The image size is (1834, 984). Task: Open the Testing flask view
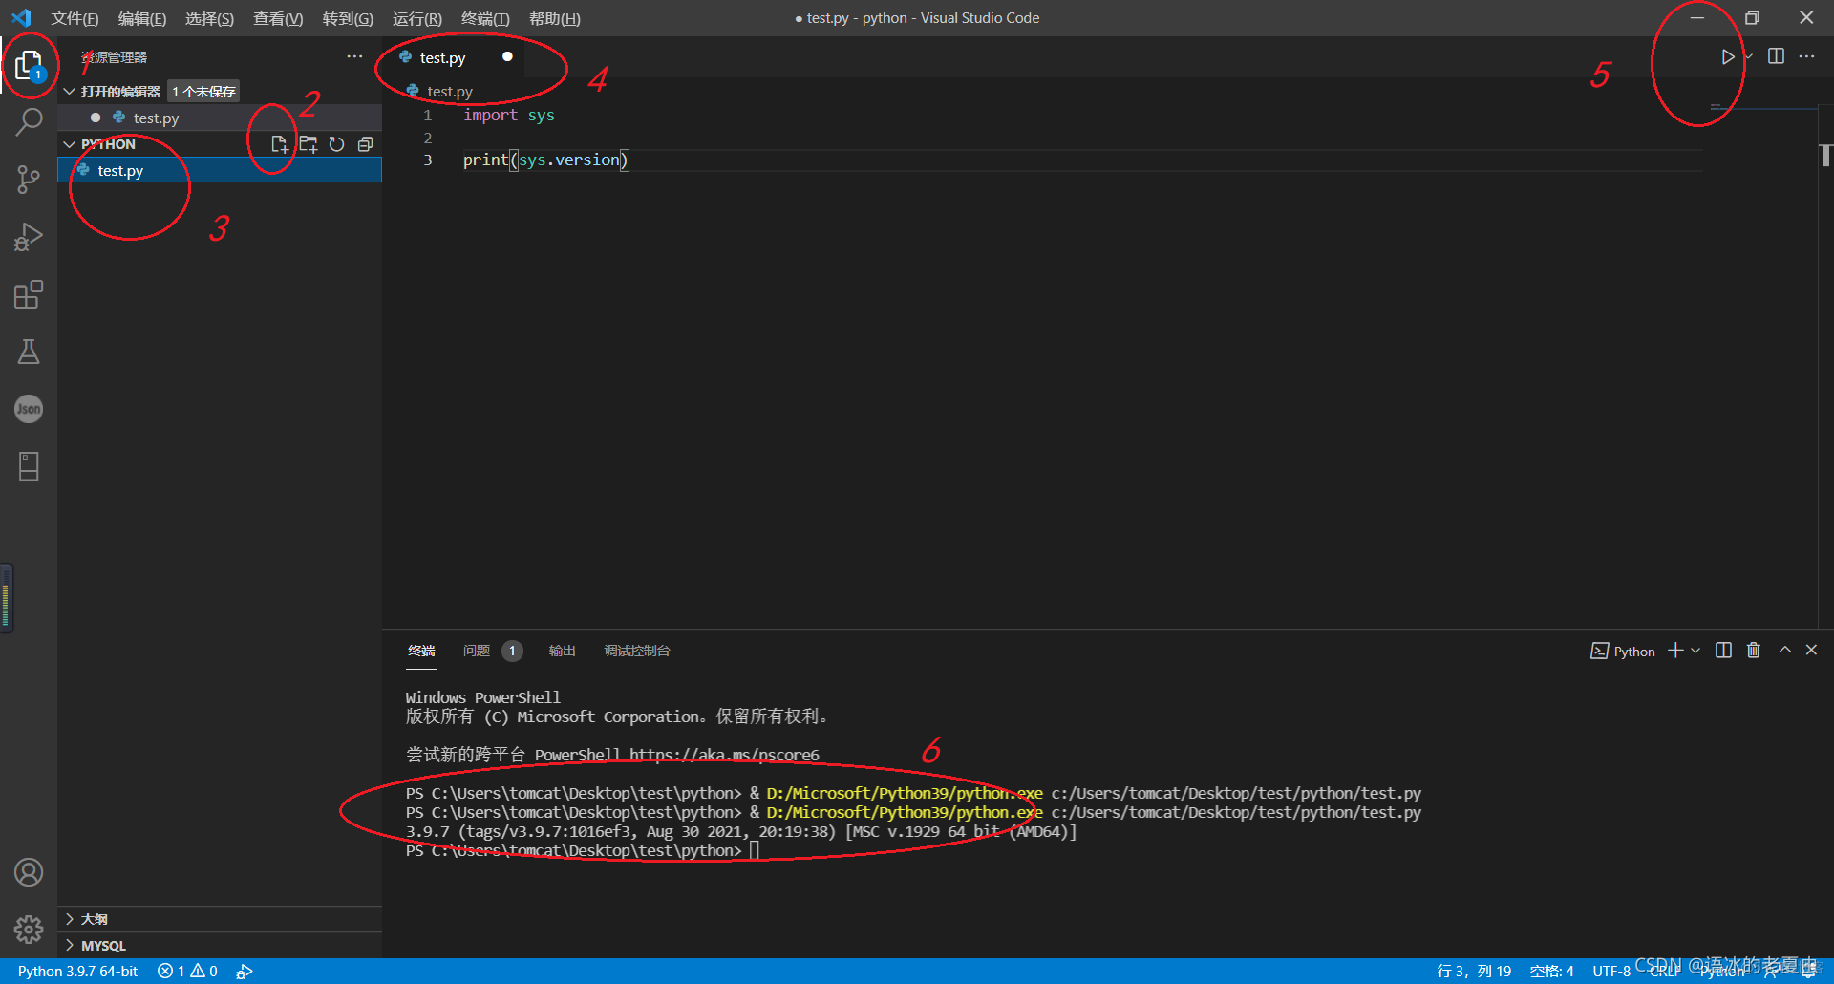29,352
